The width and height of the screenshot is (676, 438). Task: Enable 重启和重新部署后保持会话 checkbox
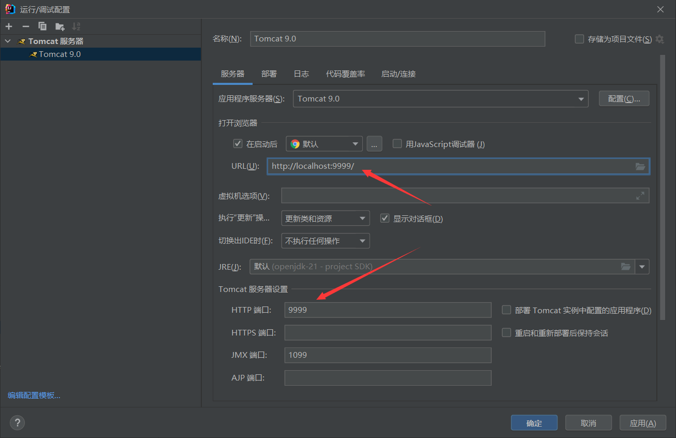point(507,333)
